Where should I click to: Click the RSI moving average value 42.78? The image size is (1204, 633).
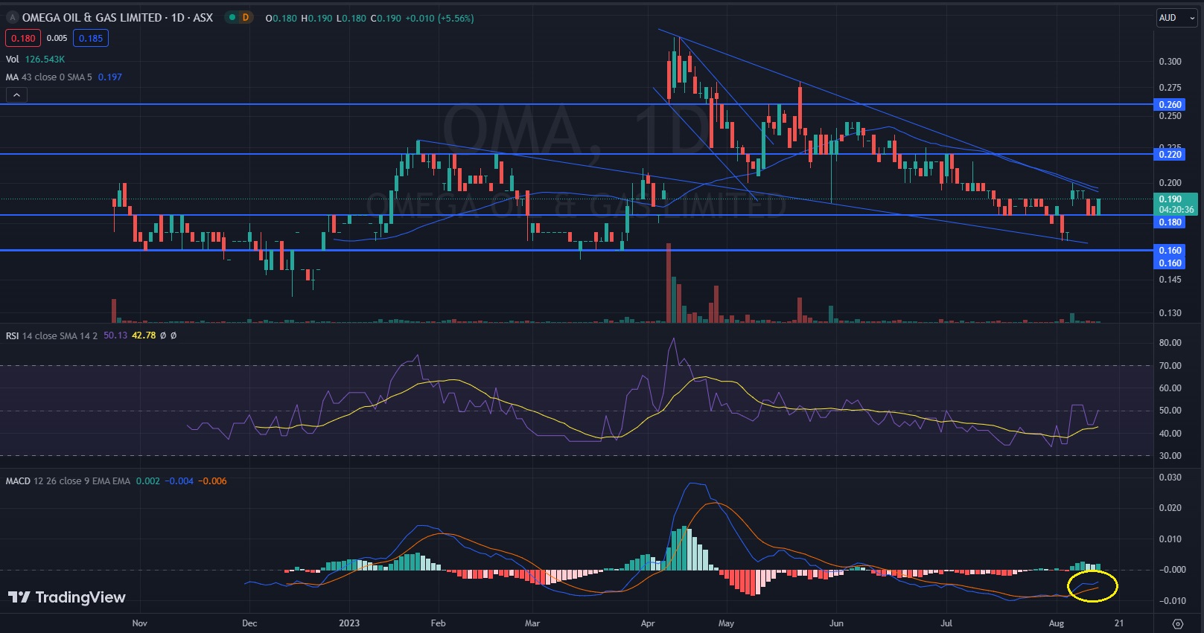click(144, 335)
